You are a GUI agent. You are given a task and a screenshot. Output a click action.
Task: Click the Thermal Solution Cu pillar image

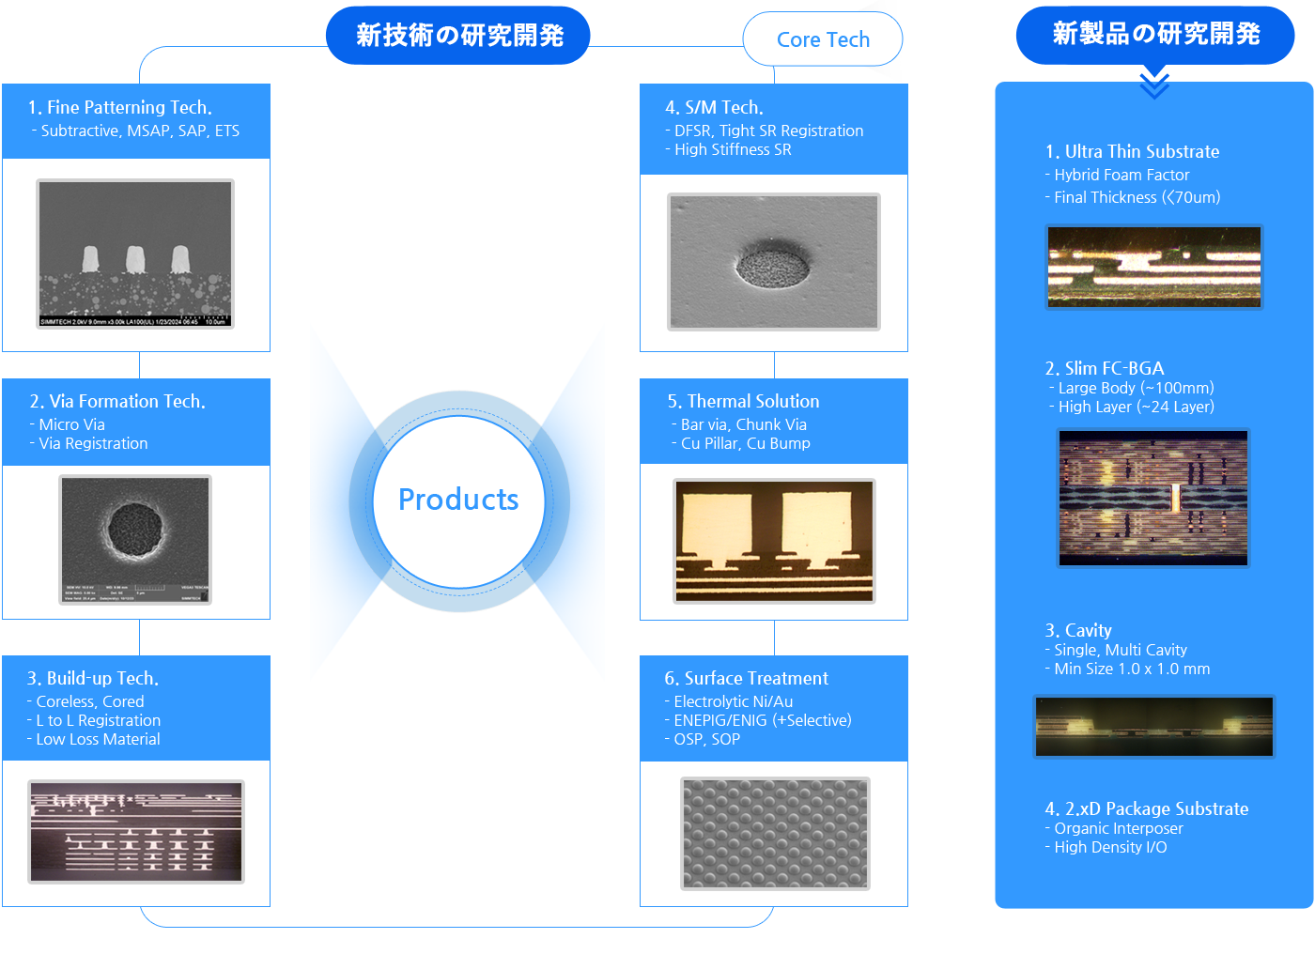coord(773,541)
